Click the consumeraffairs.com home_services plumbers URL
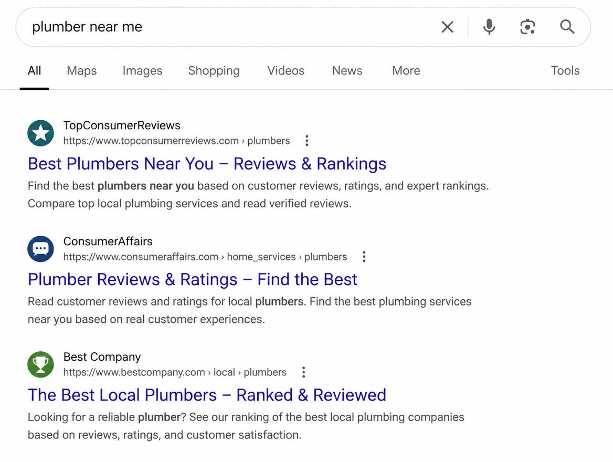 205,257
